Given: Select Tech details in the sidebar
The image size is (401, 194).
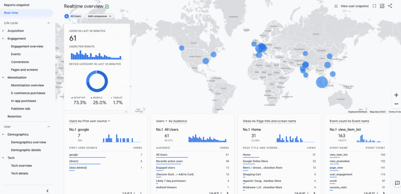Looking at the screenshot, I should [20, 173].
